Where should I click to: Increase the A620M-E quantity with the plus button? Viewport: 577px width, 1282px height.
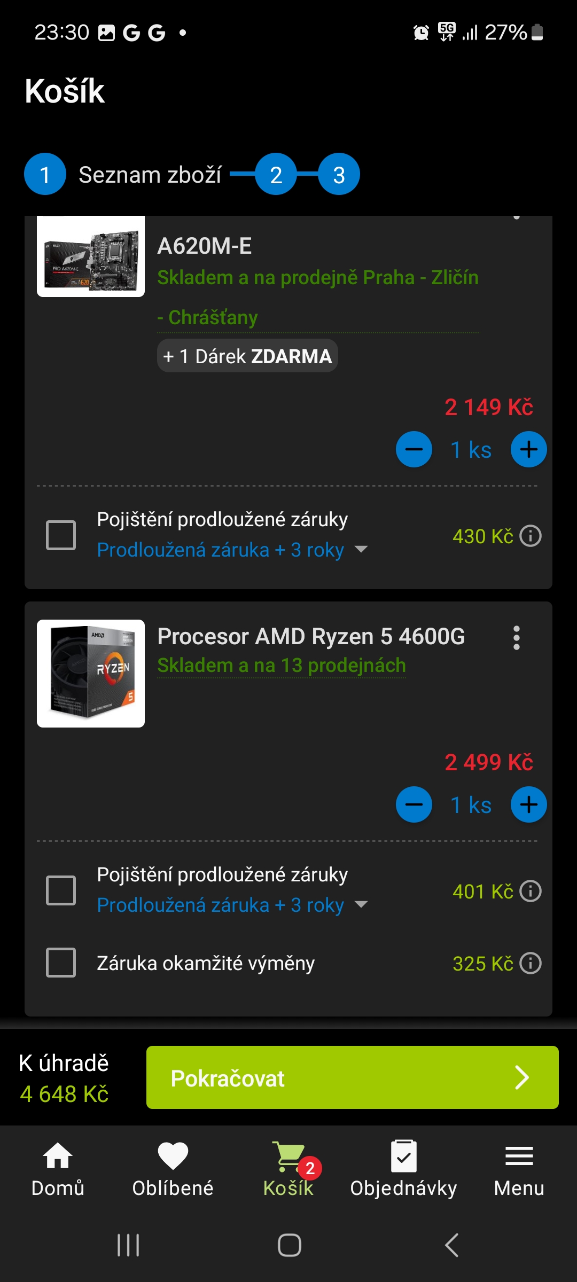528,449
